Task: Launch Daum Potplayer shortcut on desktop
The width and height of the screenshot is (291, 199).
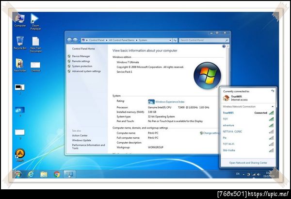Action: [x=35, y=22]
